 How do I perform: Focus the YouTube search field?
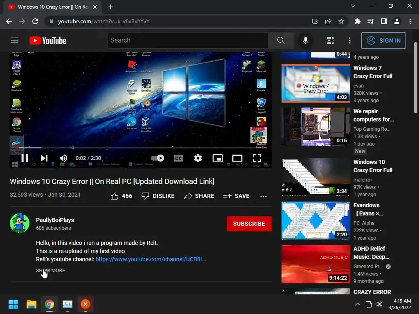pyautogui.click(x=188, y=40)
